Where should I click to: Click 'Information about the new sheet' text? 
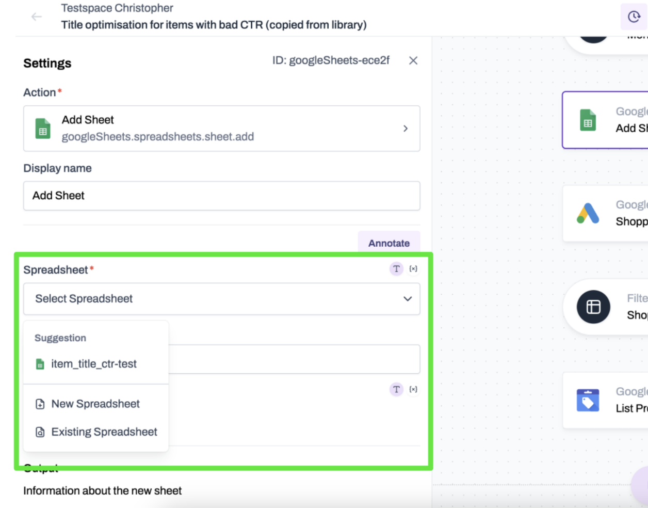point(102,490)
